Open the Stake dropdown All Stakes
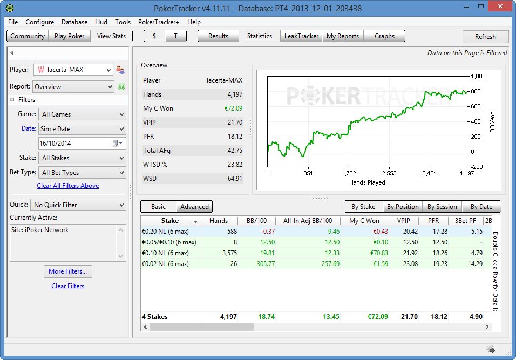The width and height of the screenshot is (516, 360). coord(82,158)
